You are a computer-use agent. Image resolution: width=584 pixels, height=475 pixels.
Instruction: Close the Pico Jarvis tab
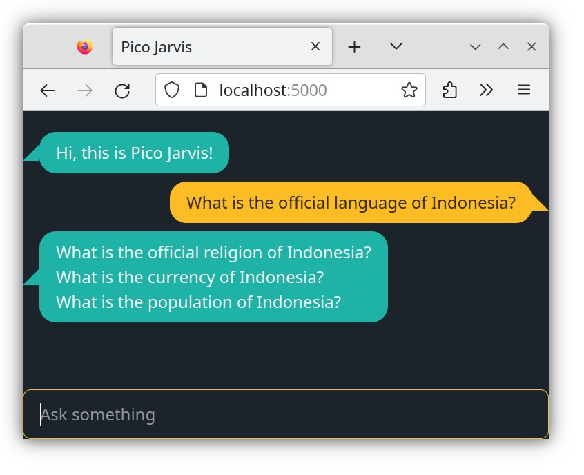315,46
